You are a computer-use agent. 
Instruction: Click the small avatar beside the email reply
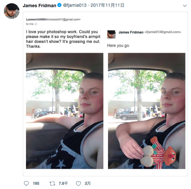point(111,34)
